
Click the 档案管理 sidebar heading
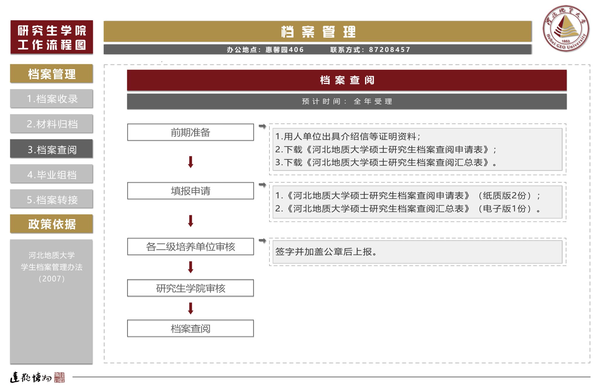[52, 74]
